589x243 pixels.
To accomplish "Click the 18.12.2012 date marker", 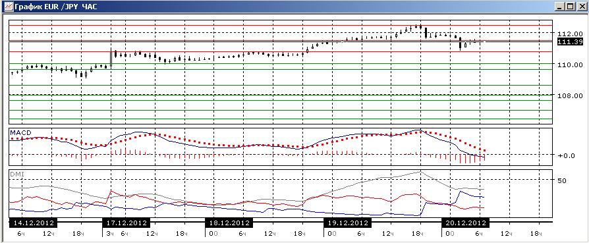I will (229, 223).
